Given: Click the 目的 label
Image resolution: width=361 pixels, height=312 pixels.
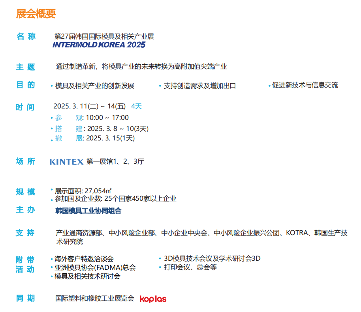Looking at the screenshot, I should tap(26, 85).
